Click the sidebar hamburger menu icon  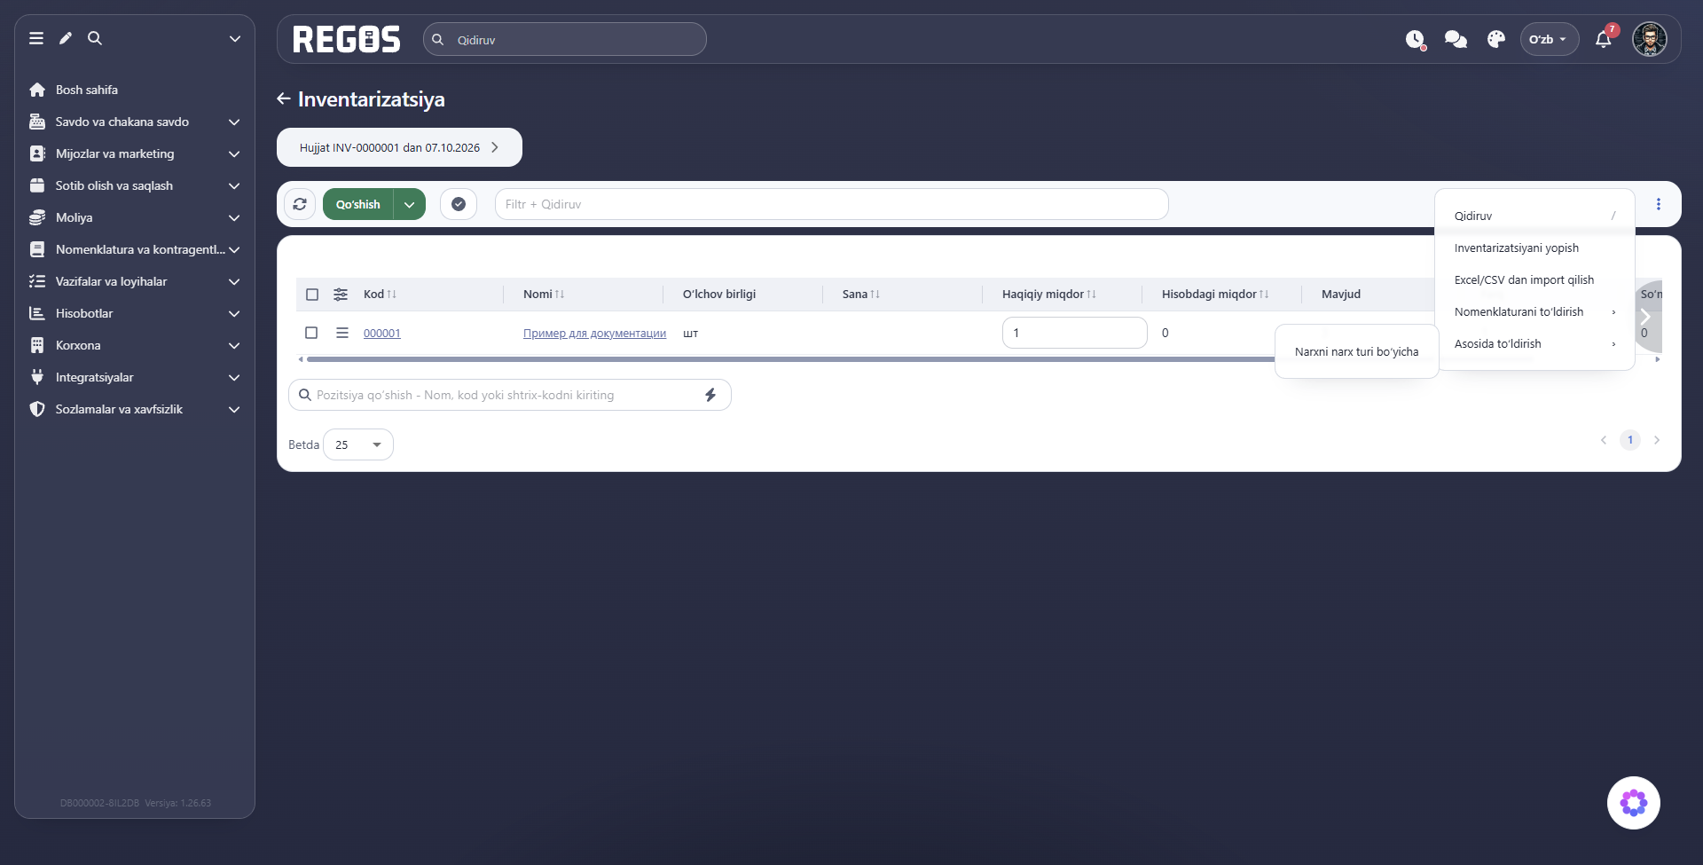36,38
